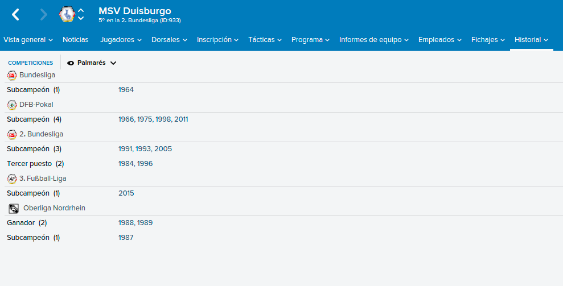Click the 2. Bundesliga competition logo
The height and width of the screenshot is (286, 563).
pos(12,134)
